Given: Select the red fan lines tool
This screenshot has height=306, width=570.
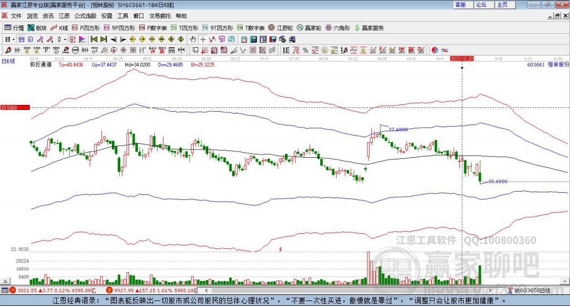Looking at the screenshot, I should pos(205,50).
